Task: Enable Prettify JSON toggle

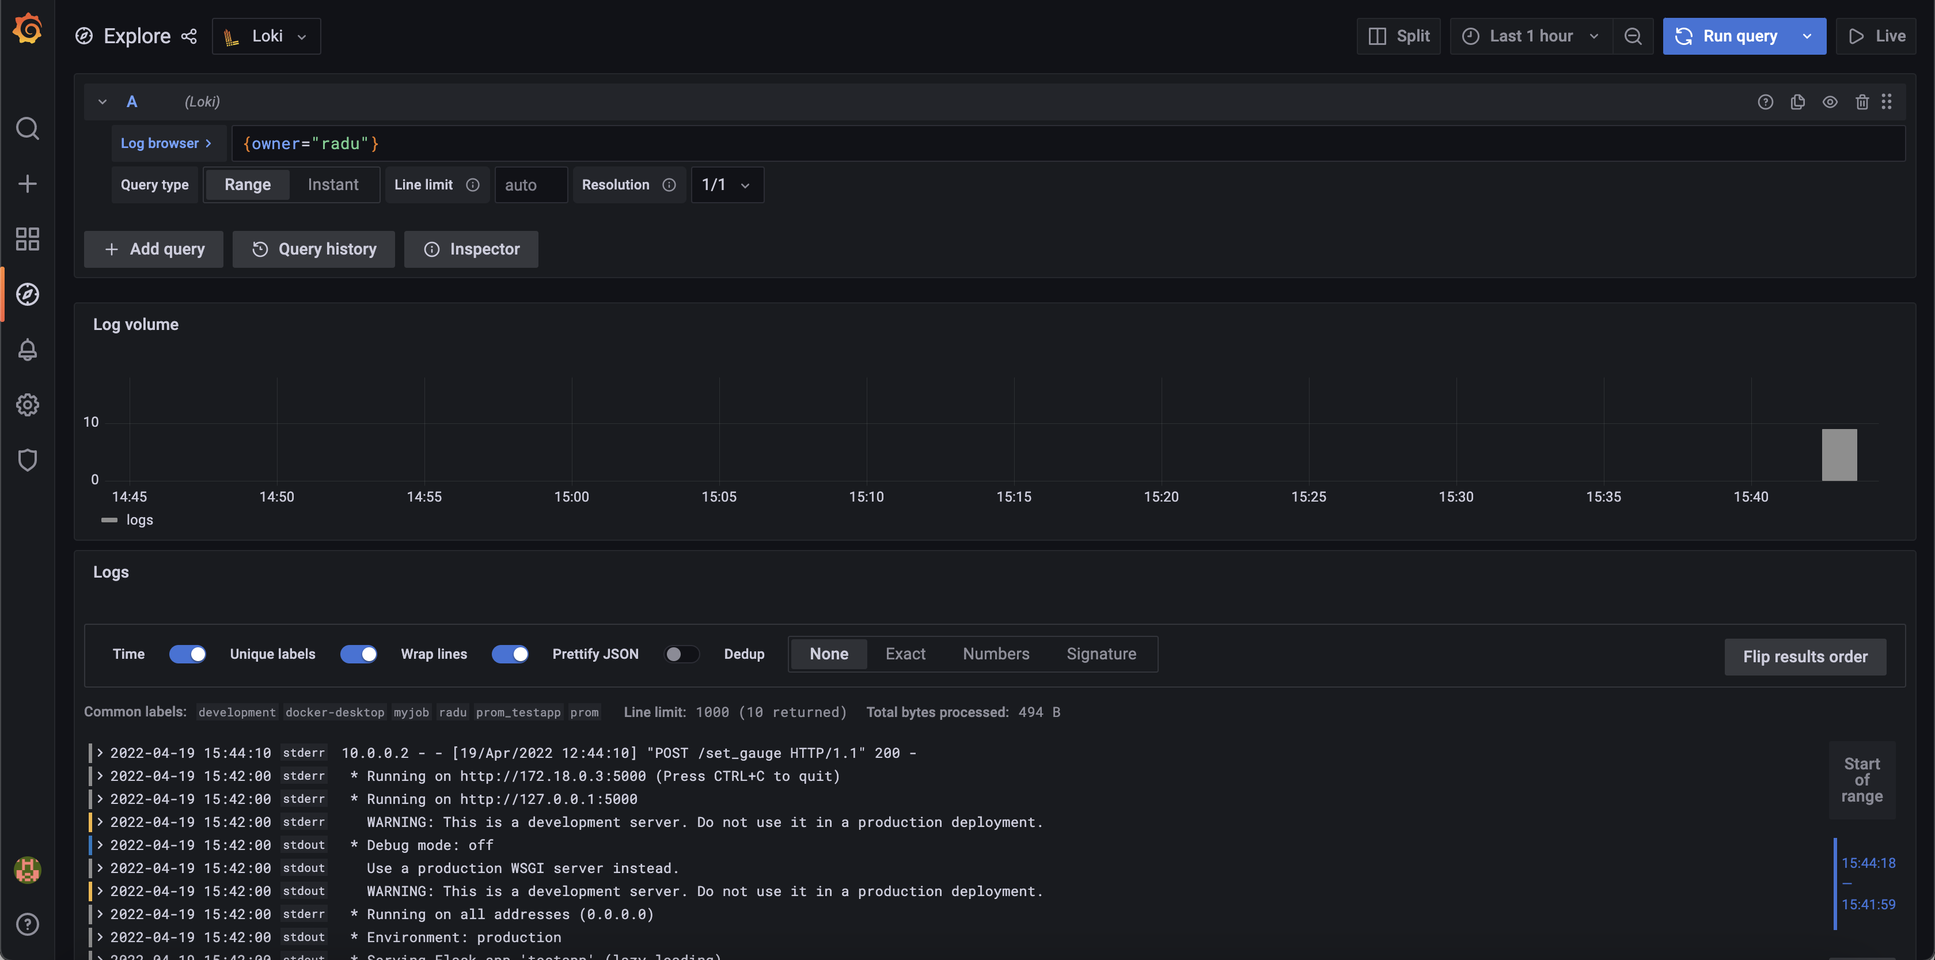Action: (681, 654)
